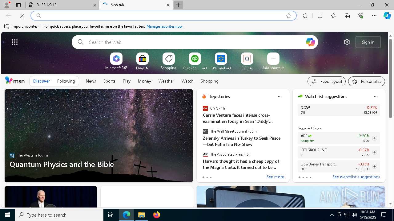Select the Discover feed tab
Image resolution: width=394 pixels, height=221 pixels.
click(42, 81)
